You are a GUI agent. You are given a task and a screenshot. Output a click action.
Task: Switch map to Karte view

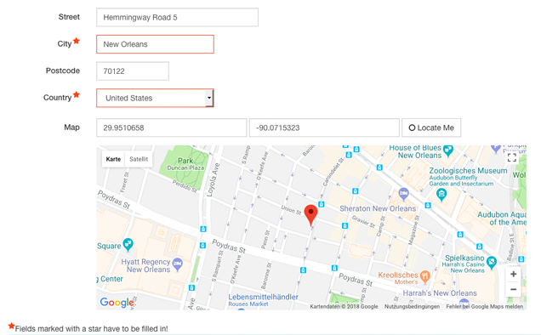[113, 159]
